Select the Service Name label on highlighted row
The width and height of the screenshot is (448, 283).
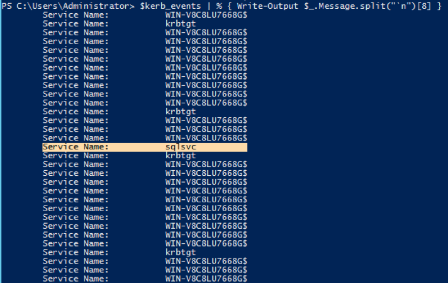tap(76, 147)
